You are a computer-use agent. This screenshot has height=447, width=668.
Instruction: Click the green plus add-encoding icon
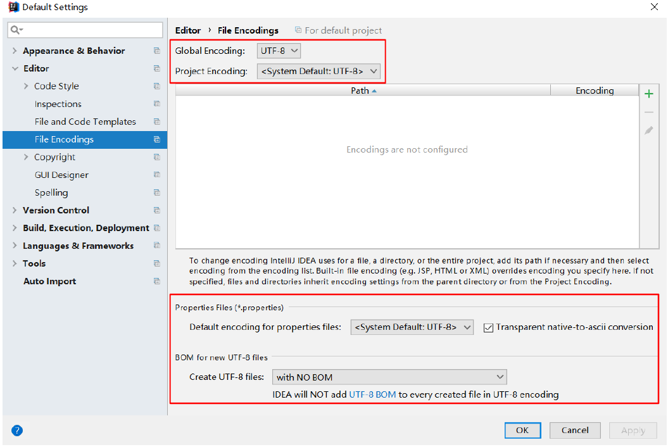point(649,94)
